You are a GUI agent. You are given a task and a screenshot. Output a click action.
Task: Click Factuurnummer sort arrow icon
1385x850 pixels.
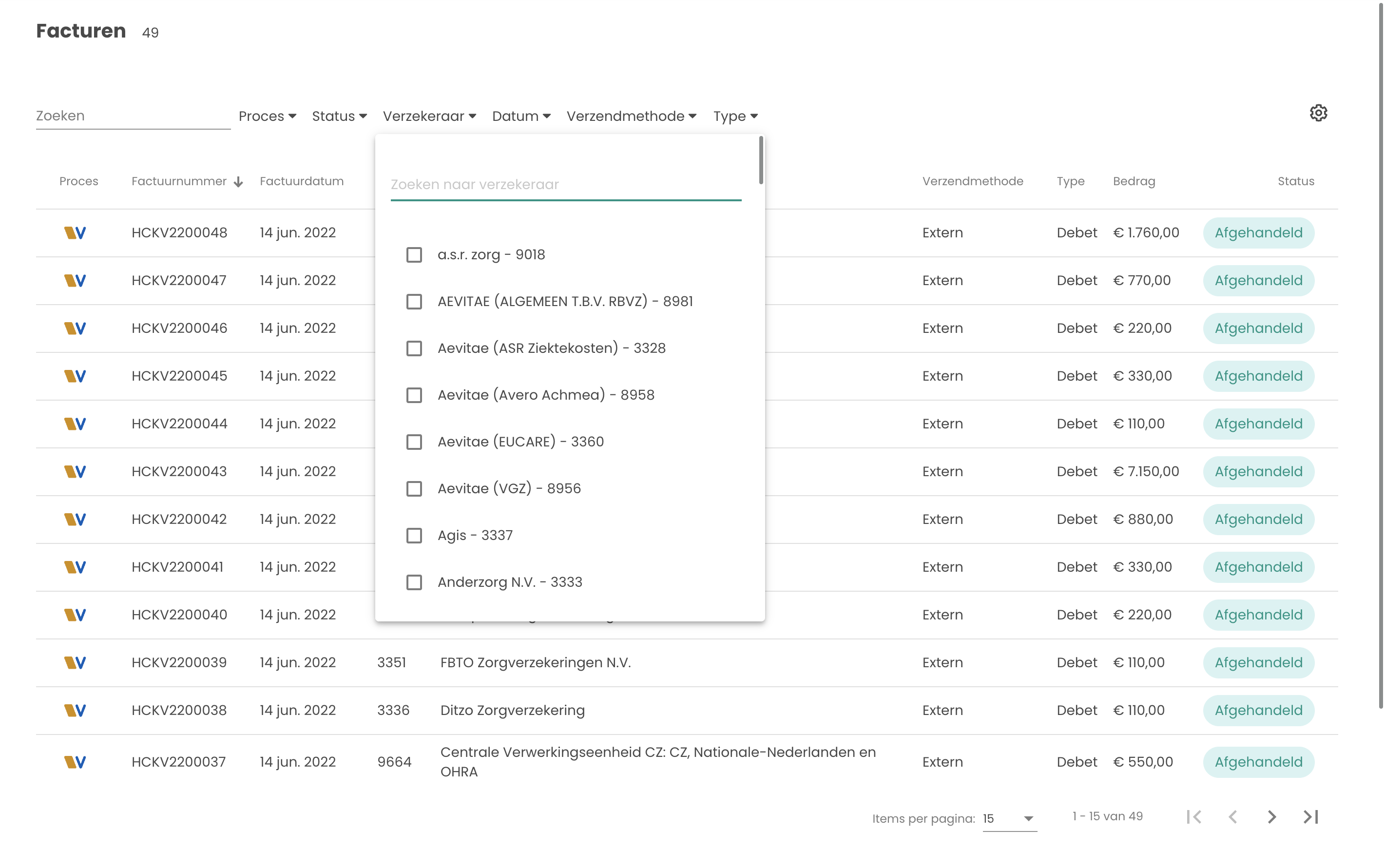point(238,182)
